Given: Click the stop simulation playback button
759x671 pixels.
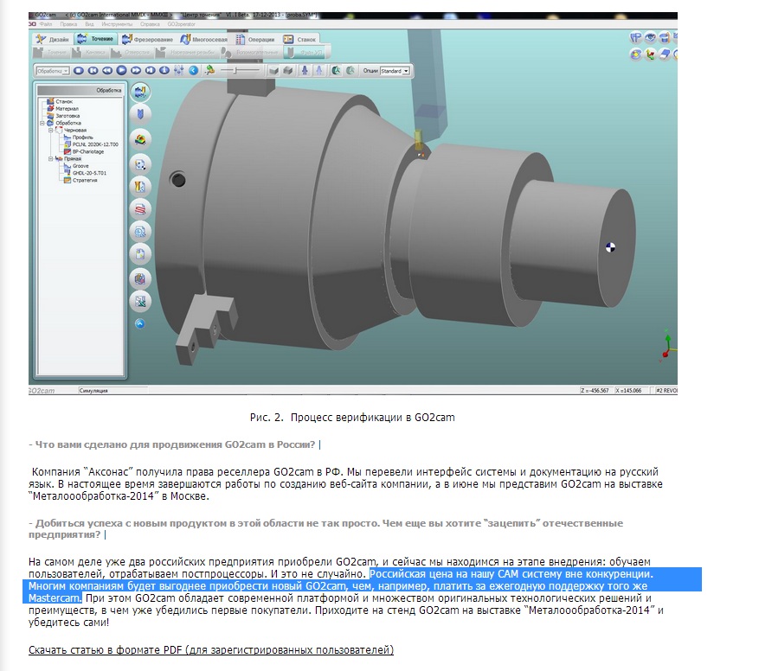Looking at the screenshot, I should pyautogui.click(x=79, y=71).
